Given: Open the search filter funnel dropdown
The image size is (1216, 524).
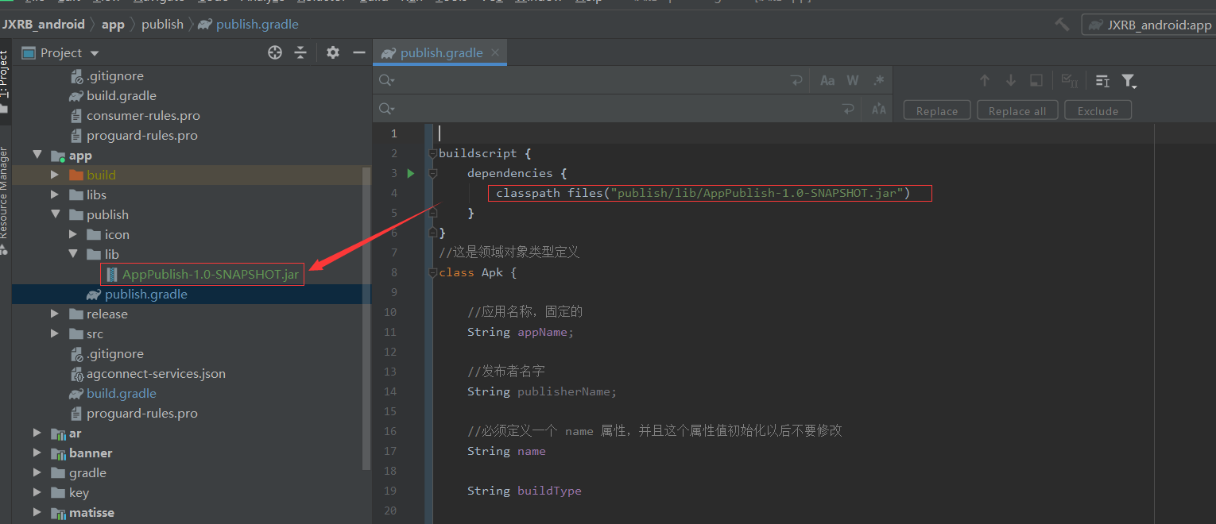Looking at the screenshot, I should 1129,80.
